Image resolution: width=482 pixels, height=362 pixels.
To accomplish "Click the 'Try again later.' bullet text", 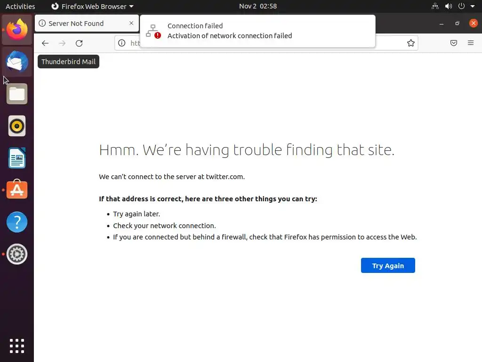I will point(137,214).
